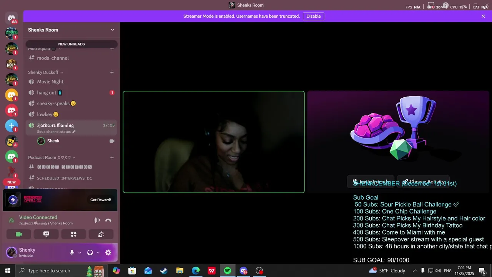Collapse the Mod Squad category

pos(45,49)
